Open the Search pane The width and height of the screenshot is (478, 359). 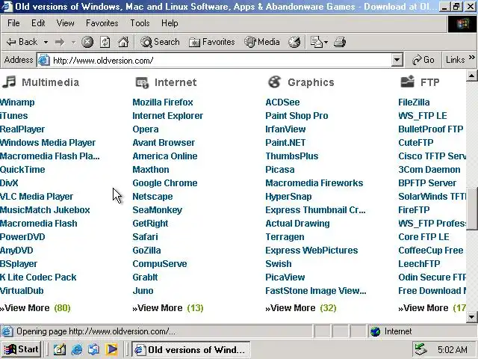click(x=160, y=42)
